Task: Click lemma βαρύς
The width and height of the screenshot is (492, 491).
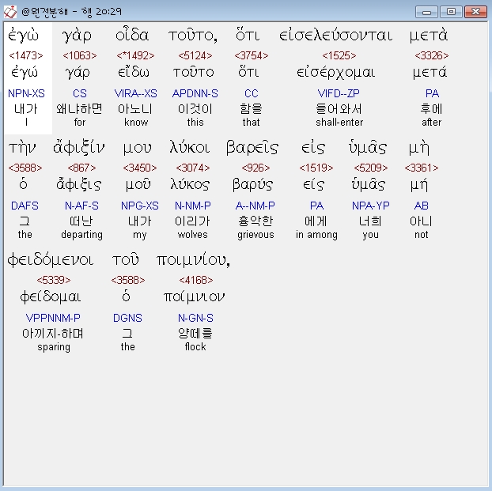Action: [x=252, y=185]
